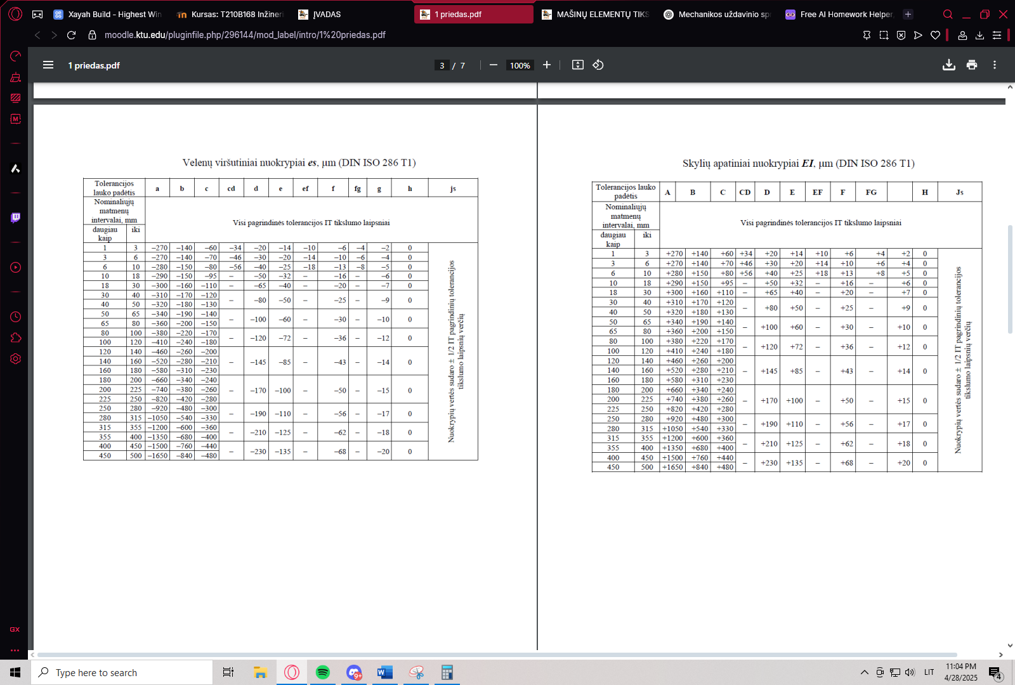Click the page number input field

442,65
